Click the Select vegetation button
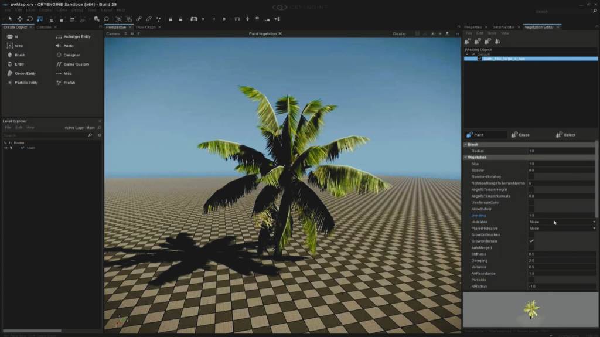 coord(565,135)
